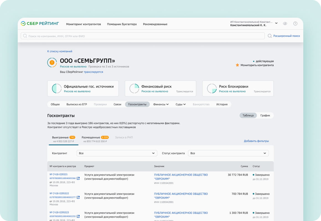The image size is (321, 221).
Task: Click the К списку компаний link
Action: point(60,51)
